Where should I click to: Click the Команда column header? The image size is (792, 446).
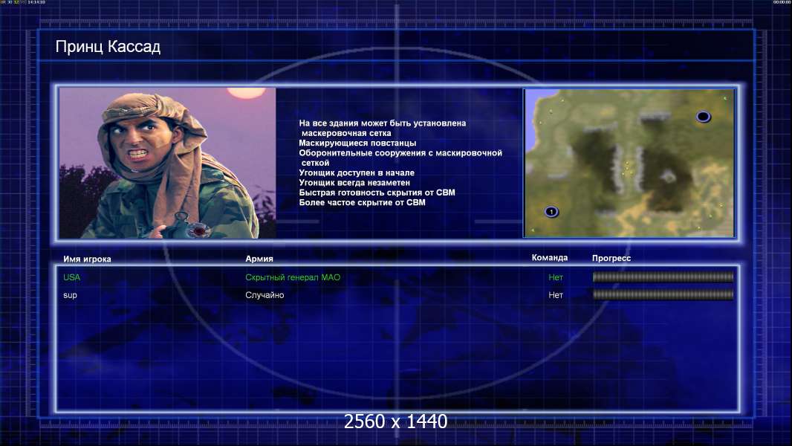550,258
